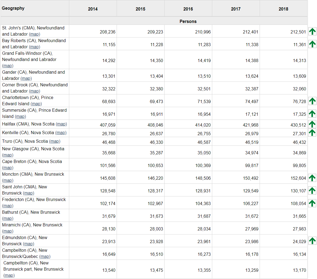317x279 pixels.
Task: Select Moncton 2015 value 146,220
Action: [x=155, y=178]
